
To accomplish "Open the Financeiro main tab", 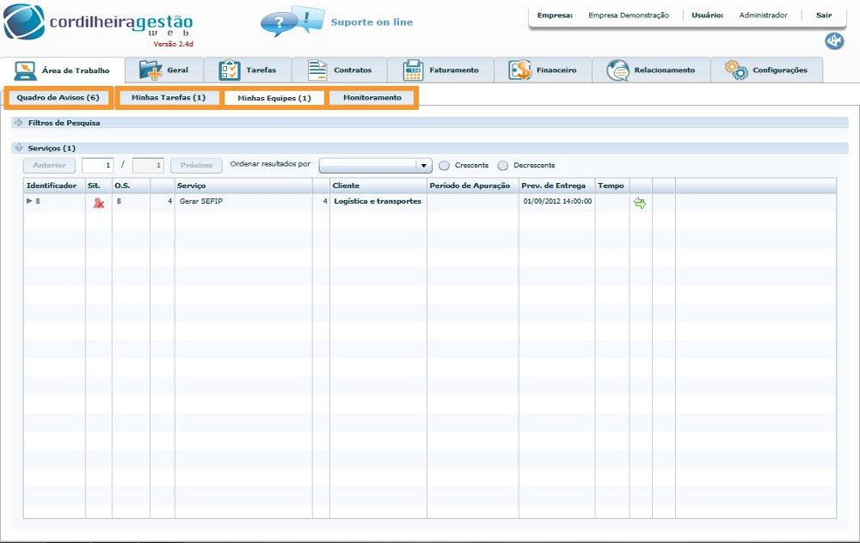I will coord(543,70).
